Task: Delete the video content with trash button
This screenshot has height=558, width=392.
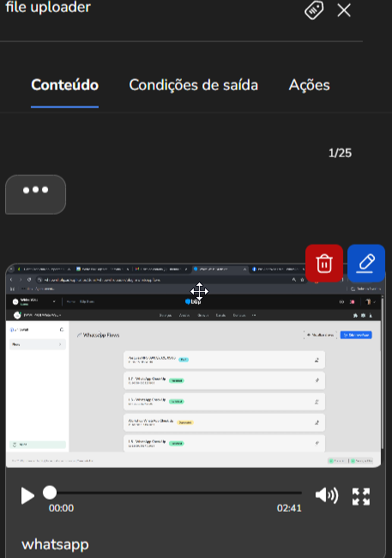Action: coord(324,264)
